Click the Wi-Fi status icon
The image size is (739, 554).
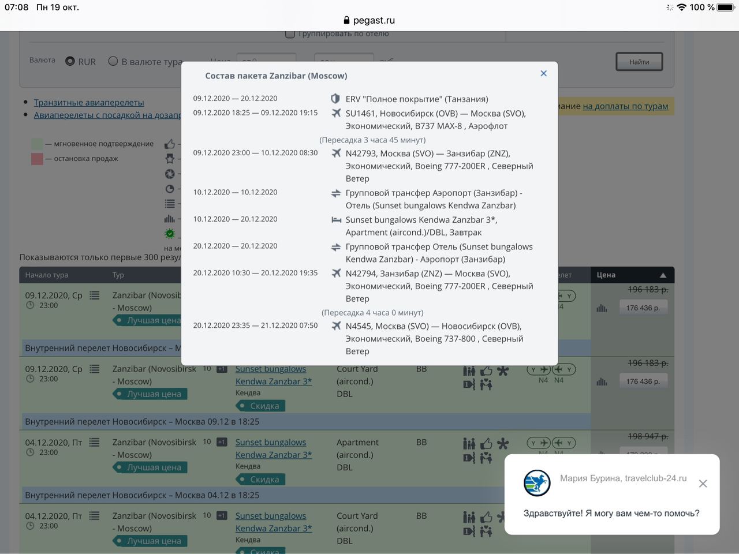click(x=682, y=7)
